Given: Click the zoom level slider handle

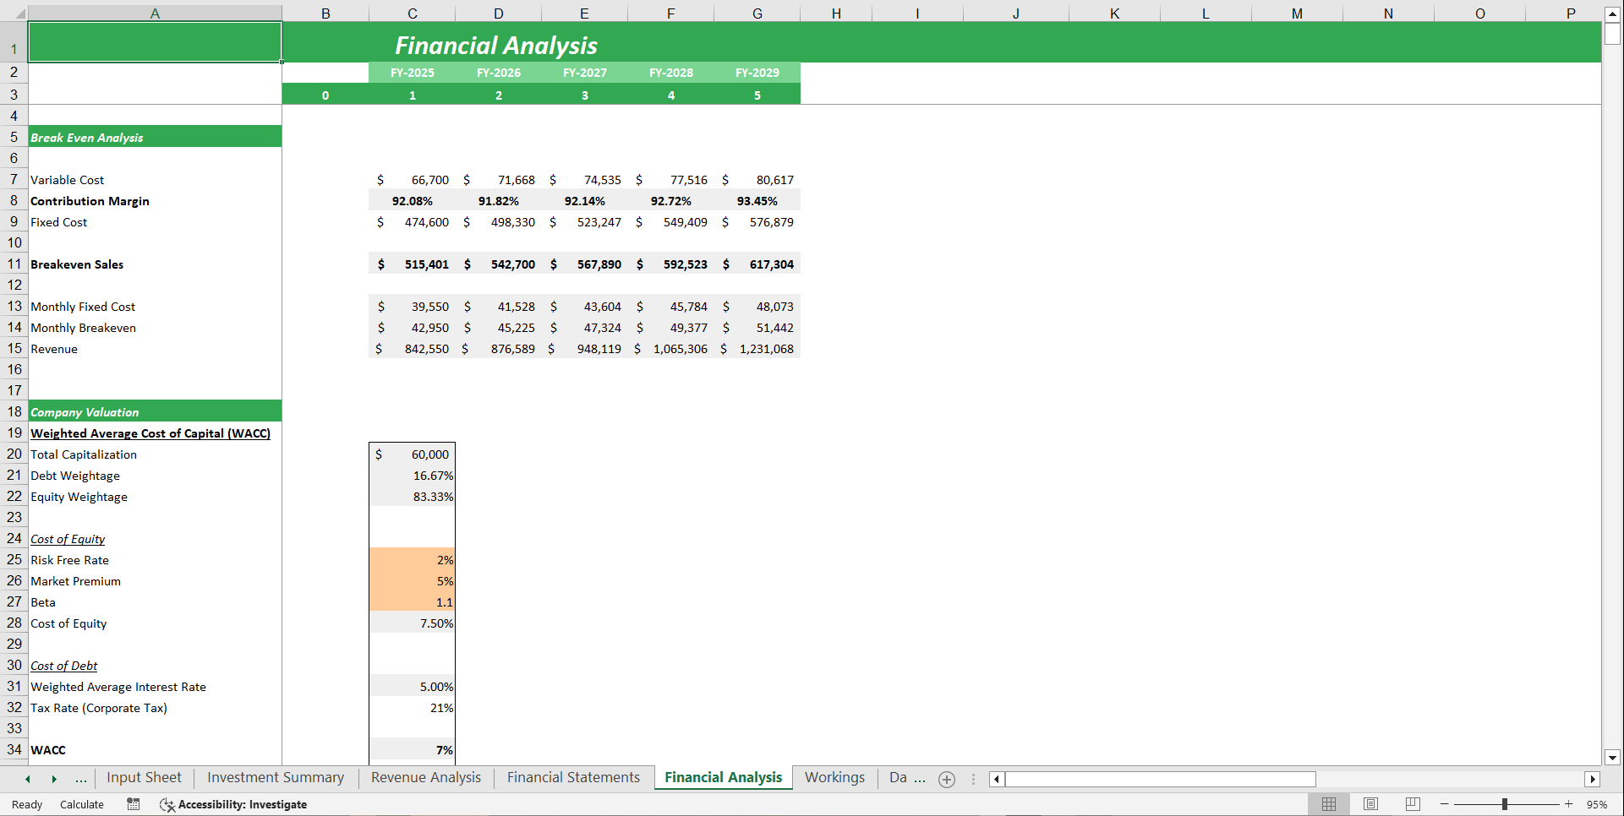Looking at the screenshot, I should pos(1506,804).
